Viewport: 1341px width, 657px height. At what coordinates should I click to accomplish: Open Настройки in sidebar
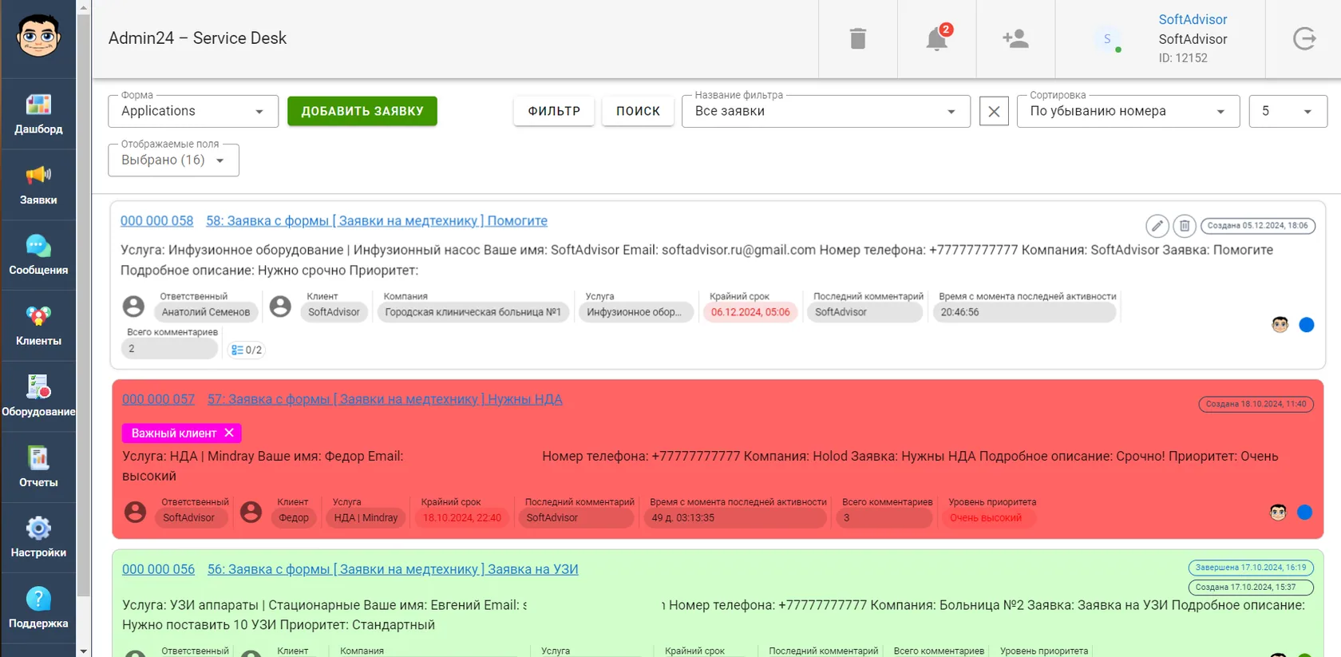[x=38, y=537]
